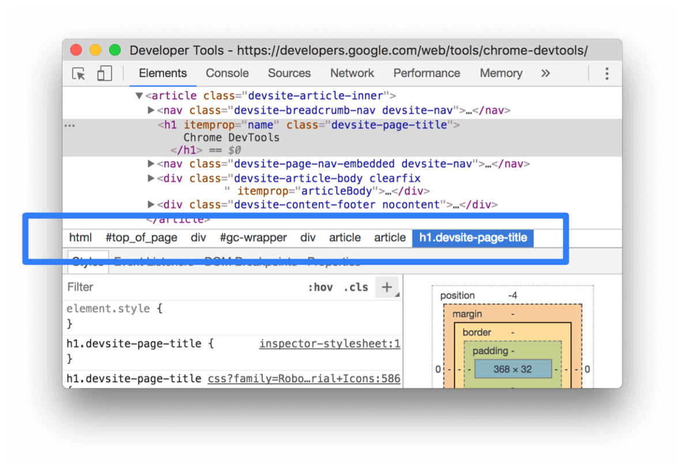The height and width of the screenshot is (474, 692).
Task: Activate the inspect element picker icon
Action: pos(79,74)
